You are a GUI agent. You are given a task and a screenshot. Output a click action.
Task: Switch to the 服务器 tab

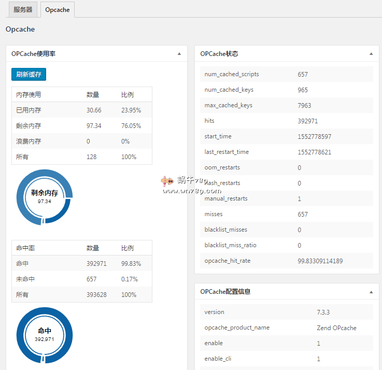23,10
